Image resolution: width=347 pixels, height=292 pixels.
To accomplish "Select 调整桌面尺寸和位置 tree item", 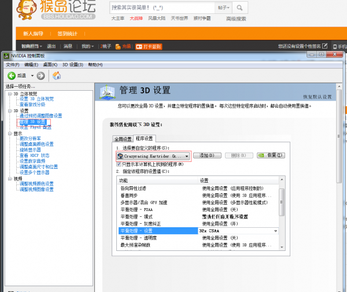I will coord(39,167).
